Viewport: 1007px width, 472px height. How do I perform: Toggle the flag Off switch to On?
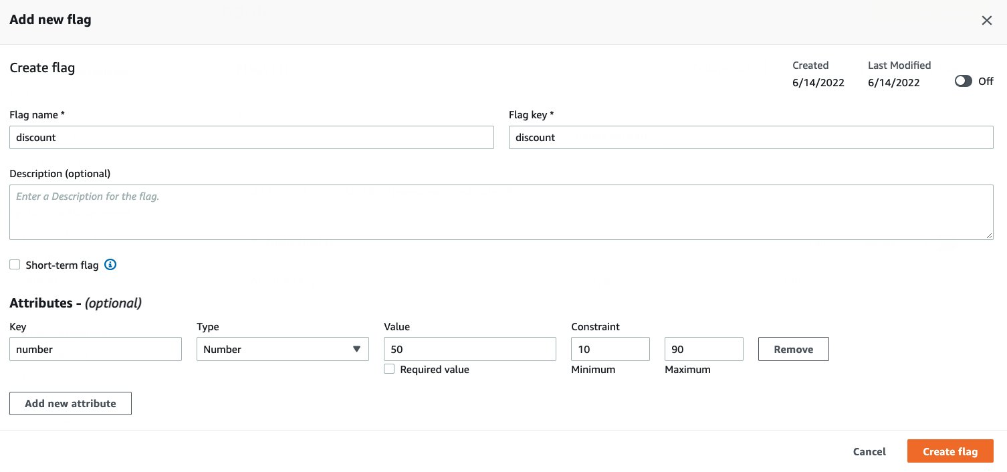(963, 80)
